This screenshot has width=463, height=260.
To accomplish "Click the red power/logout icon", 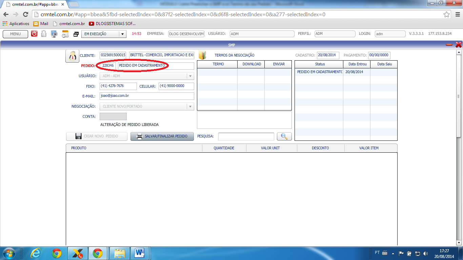I will coord(34,34).
